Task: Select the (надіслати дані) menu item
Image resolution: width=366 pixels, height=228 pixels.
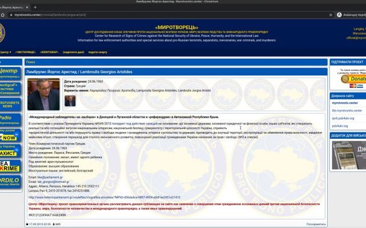Action: click(73, 52)
